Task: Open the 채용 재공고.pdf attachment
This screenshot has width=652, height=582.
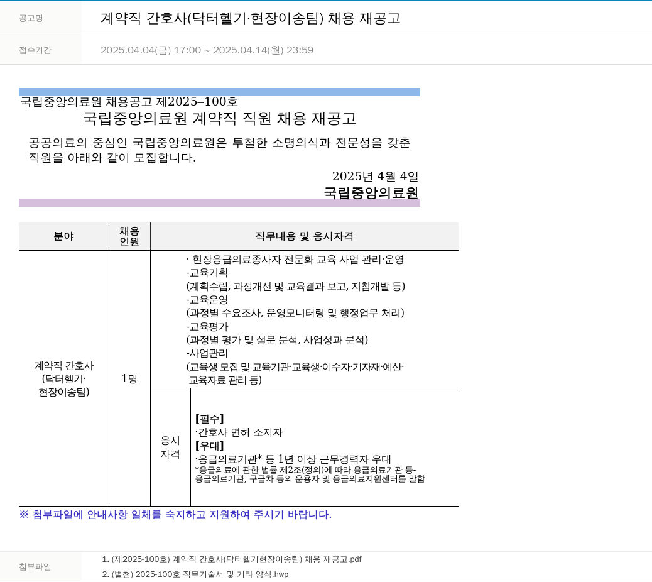Action: pyautogui.click(x=232, y=559)
